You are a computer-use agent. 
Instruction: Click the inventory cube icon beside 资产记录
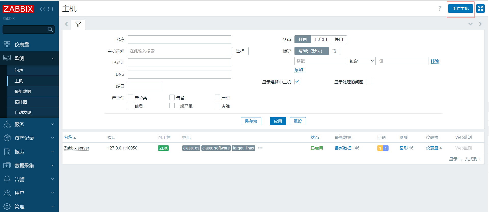7,138
